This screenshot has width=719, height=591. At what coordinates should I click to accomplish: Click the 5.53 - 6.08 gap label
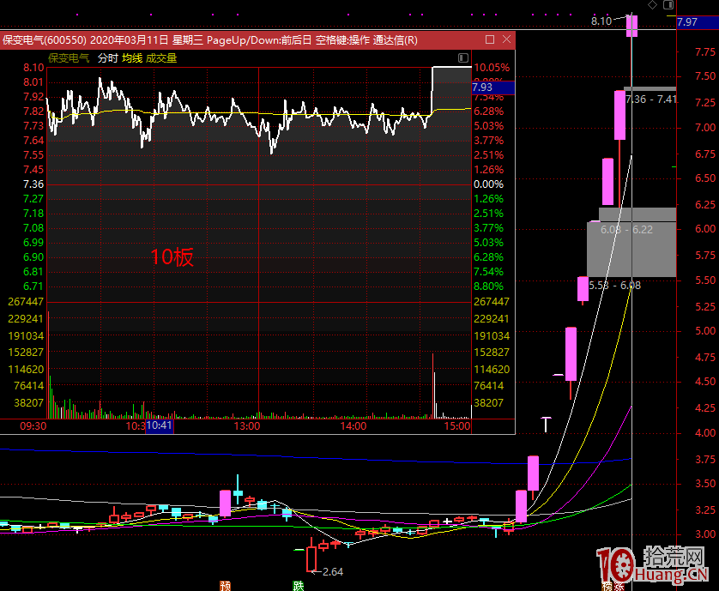pos(614,285)
